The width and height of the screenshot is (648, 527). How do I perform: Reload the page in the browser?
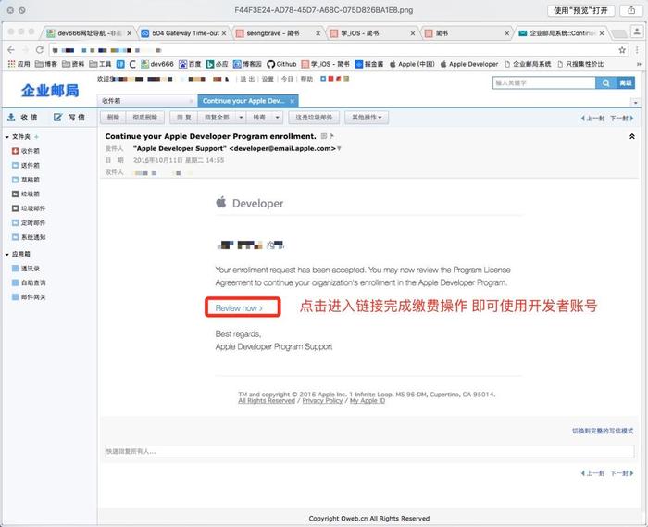click(x=39, y=50)
